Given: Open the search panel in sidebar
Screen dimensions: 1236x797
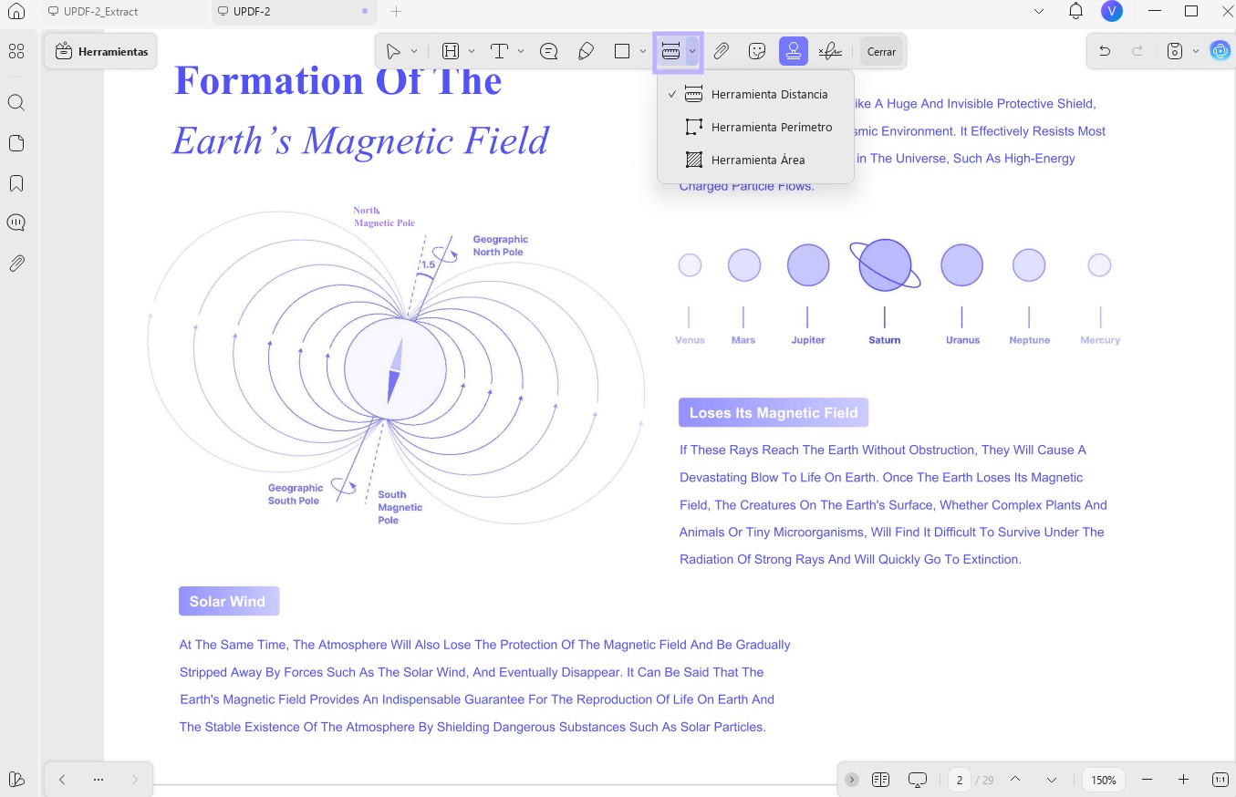Looking at the screenshot, I should click(16, 102).
